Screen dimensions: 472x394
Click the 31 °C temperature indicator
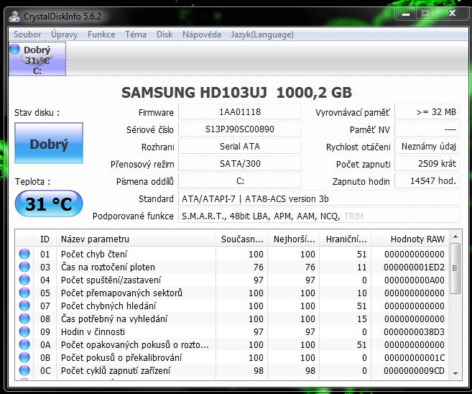(x=48, y=204)
